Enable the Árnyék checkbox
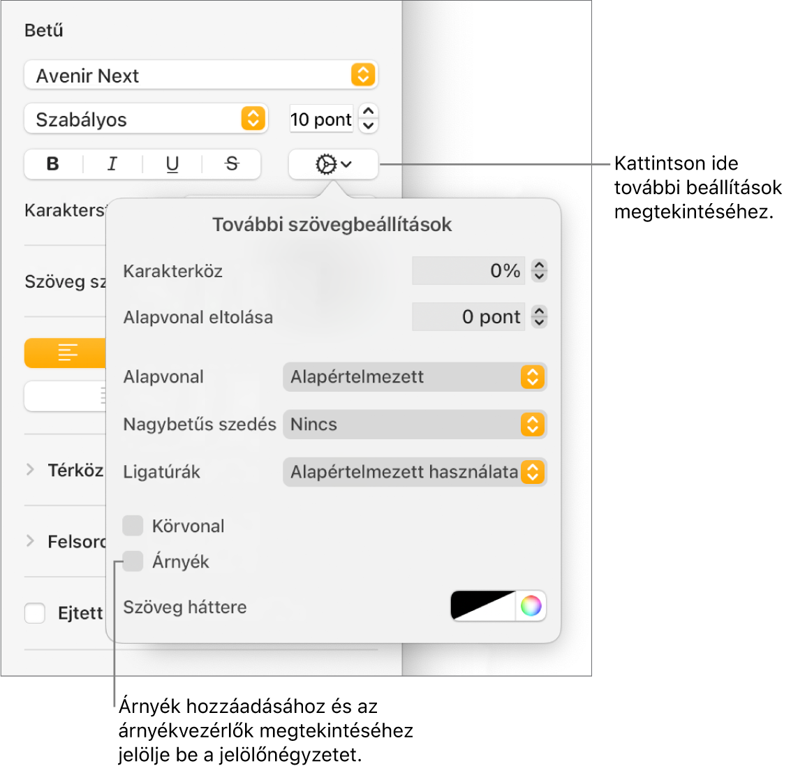The image size is (791, 773). click(133, 561)
